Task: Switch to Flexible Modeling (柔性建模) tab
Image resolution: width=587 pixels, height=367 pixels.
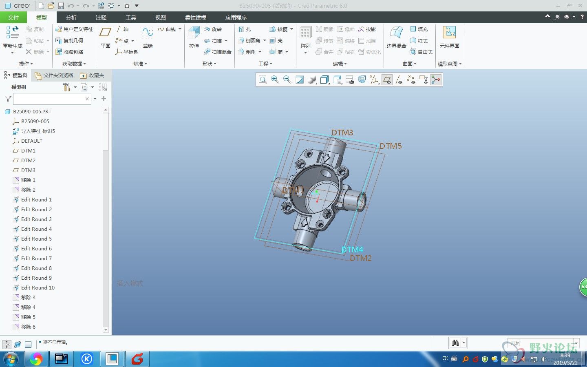Action: pos(196,18)
